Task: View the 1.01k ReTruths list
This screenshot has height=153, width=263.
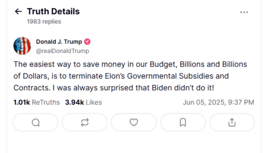Action: [37, 102]
